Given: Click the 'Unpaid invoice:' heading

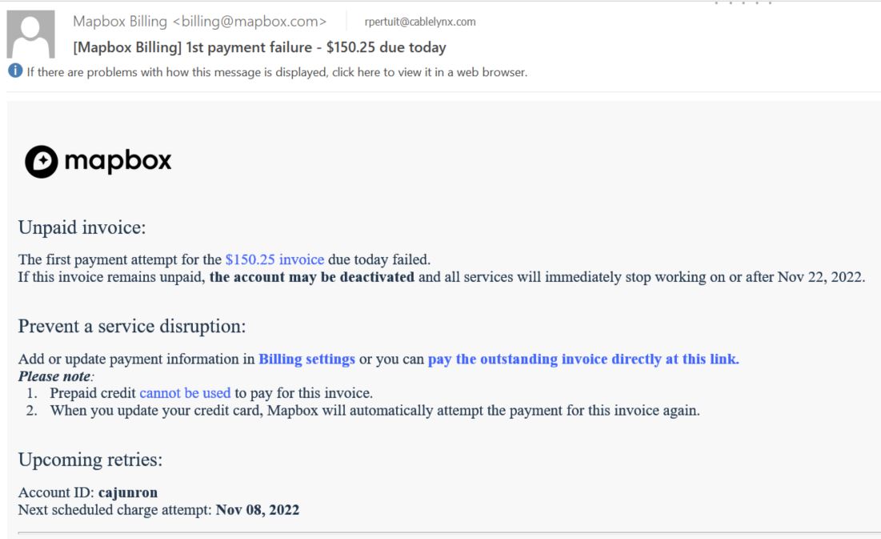Looking at the screenshot, I should pyautogui.click(x=82, y=227).
